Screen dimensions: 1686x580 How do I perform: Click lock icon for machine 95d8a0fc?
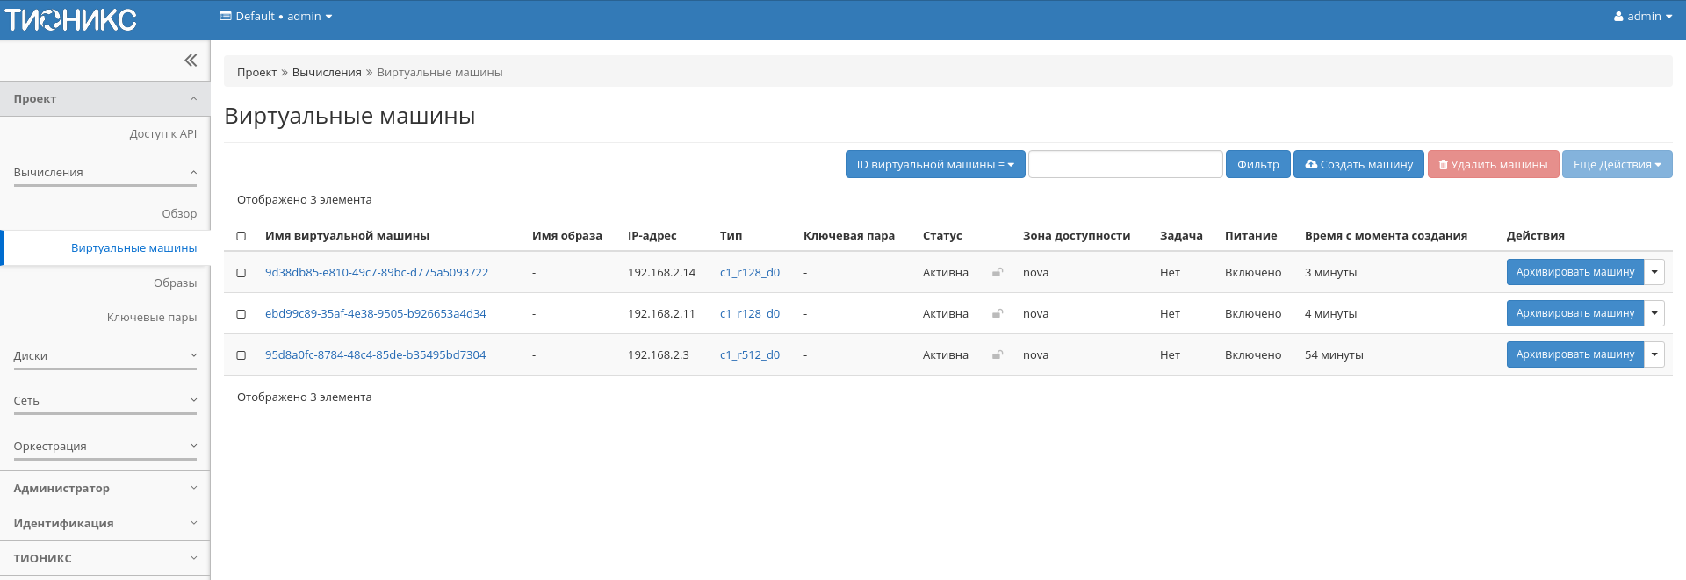998,355
